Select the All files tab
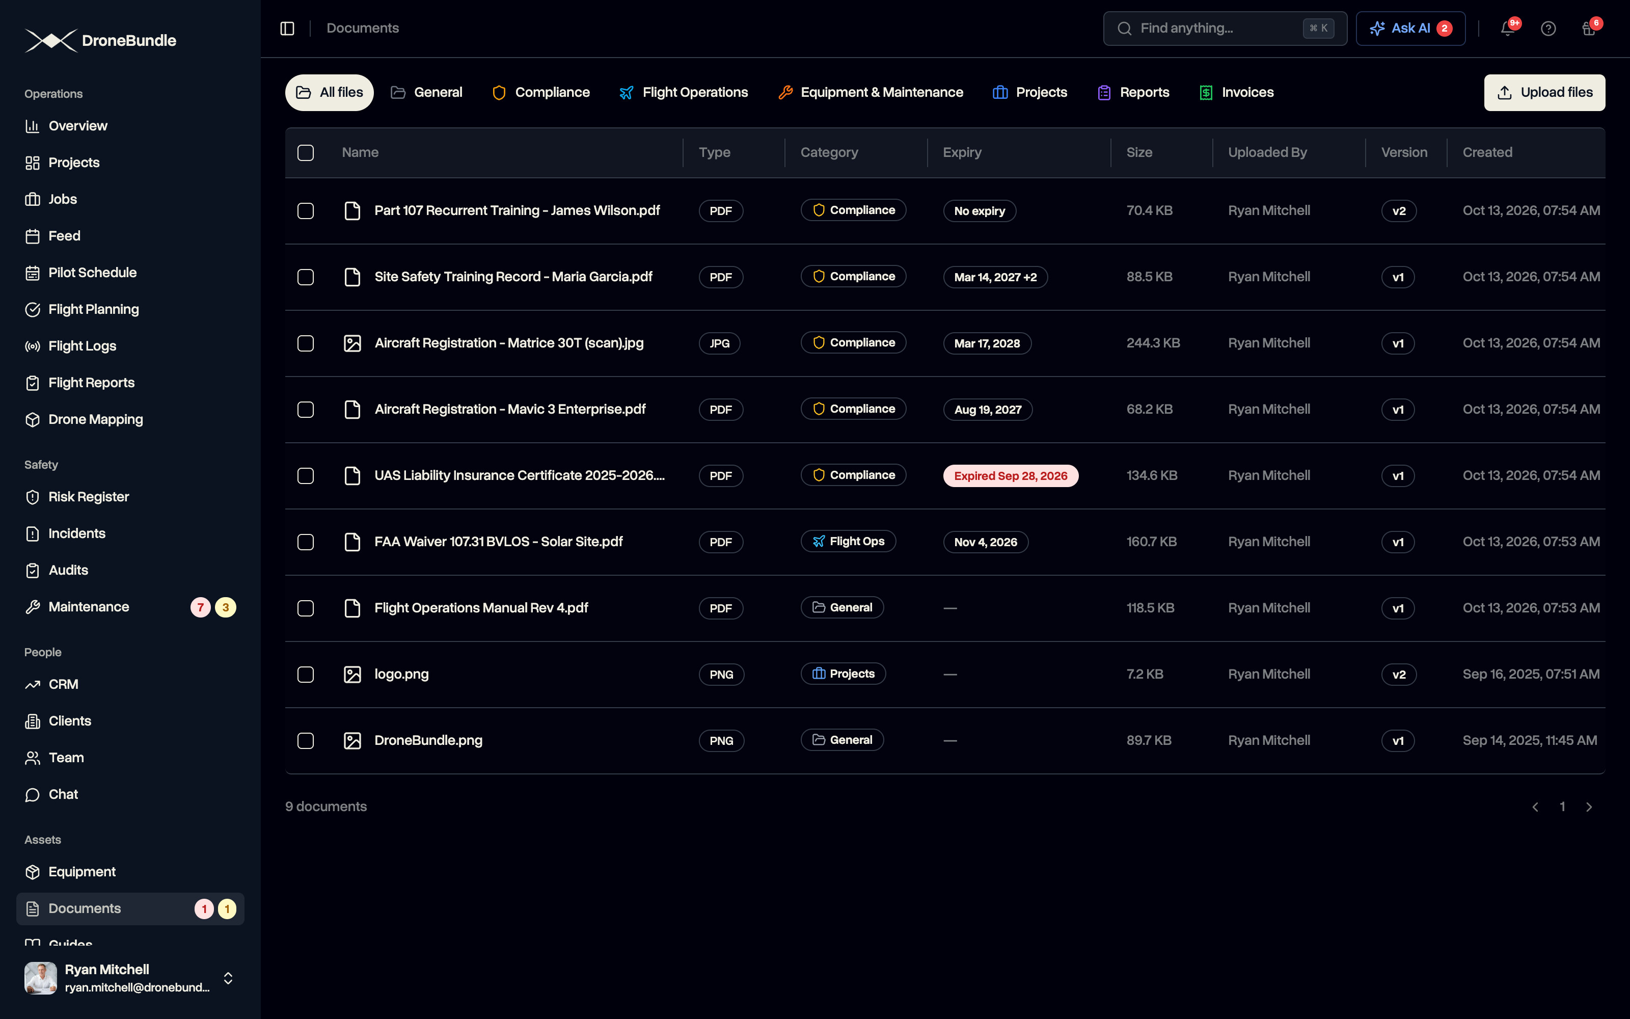This screenshot has height=1019, width=1630. point(330,92)
